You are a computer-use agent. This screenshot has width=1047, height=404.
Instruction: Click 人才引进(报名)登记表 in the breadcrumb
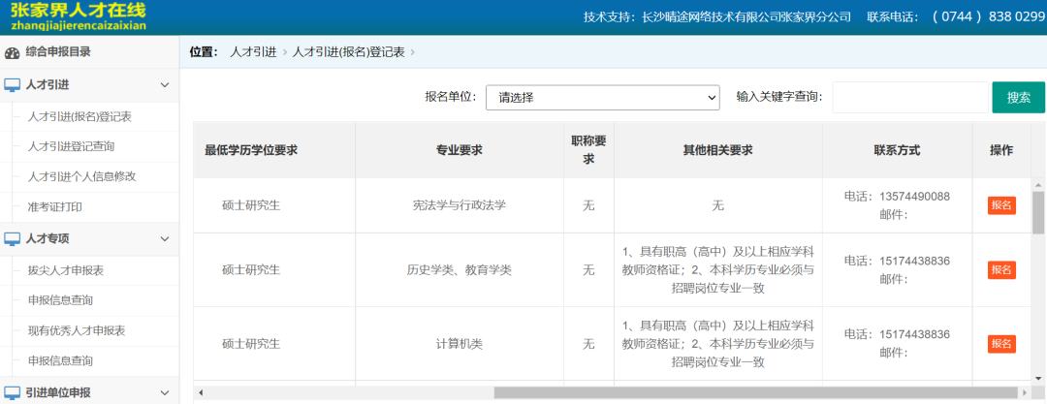(348, 52)
